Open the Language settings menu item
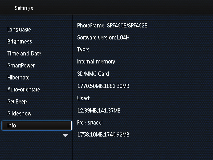Viewport: 213px width, 160px height. 19,30
